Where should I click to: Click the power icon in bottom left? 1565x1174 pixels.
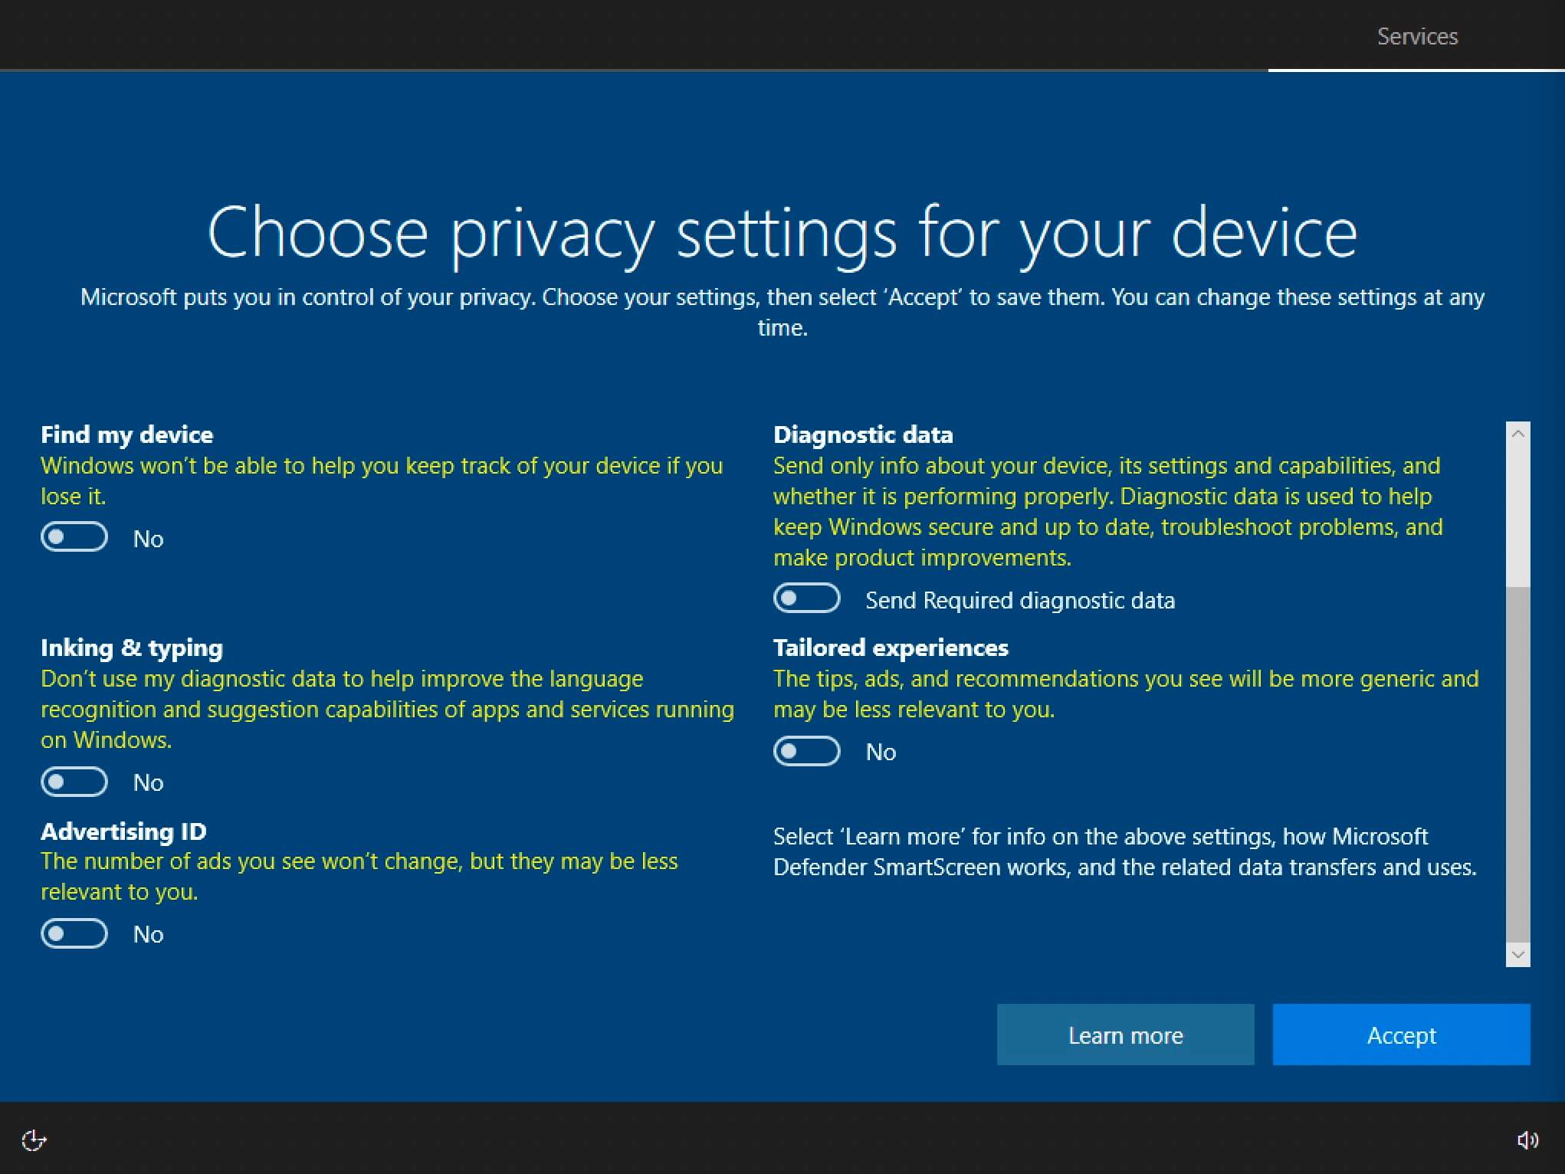[33, 1140]
